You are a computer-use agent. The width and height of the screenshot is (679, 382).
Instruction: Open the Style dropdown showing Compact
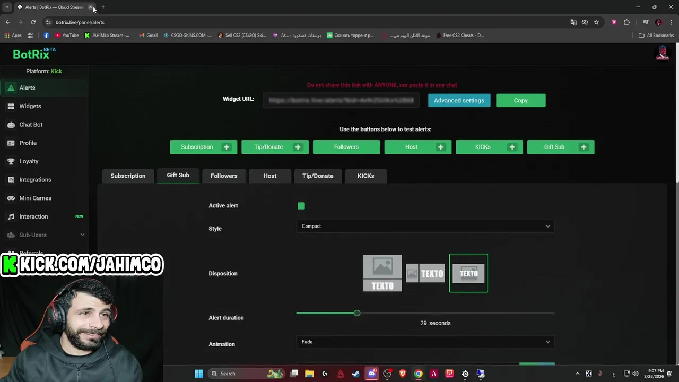coord(425,226)
